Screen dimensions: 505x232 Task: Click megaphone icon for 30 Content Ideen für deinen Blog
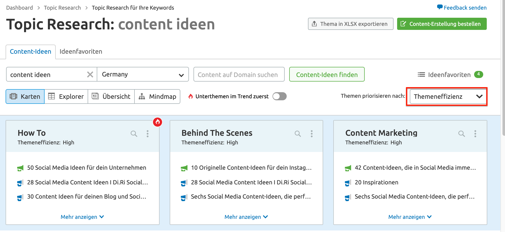(x=20, y=197)
